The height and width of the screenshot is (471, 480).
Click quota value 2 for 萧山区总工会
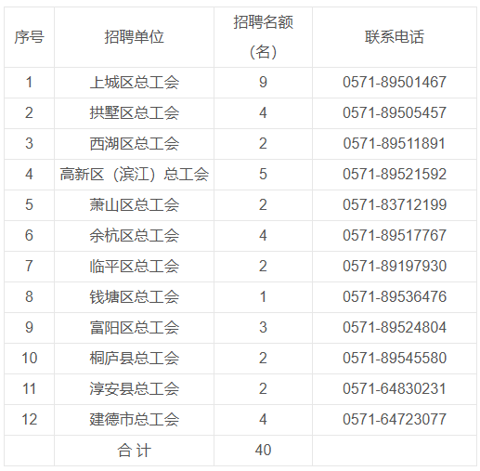coord(263,204)
